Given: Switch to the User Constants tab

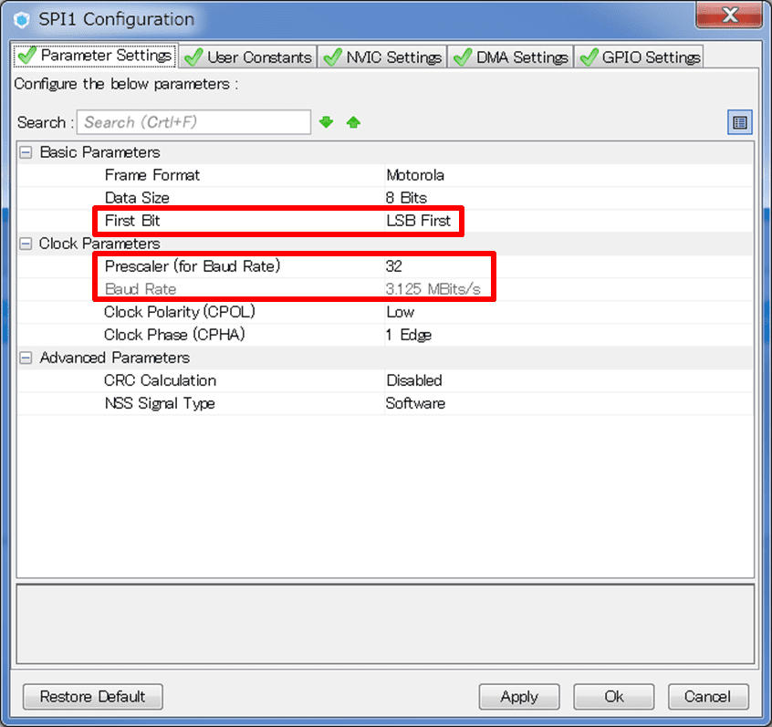Looking at the screenshot, I should (248, 57).
